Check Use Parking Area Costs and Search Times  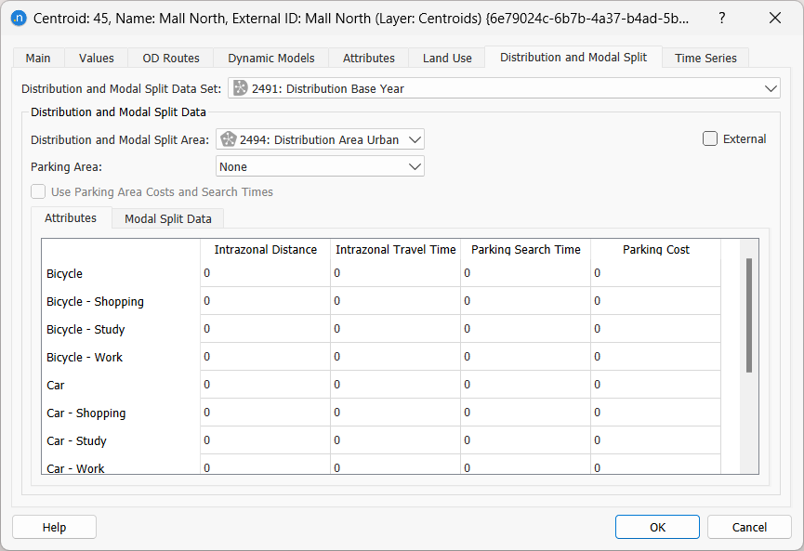click(x=38, y=191)
